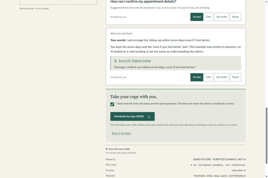Download my copy as JSON
Screen dimensions: 268x178
(132, 116)
